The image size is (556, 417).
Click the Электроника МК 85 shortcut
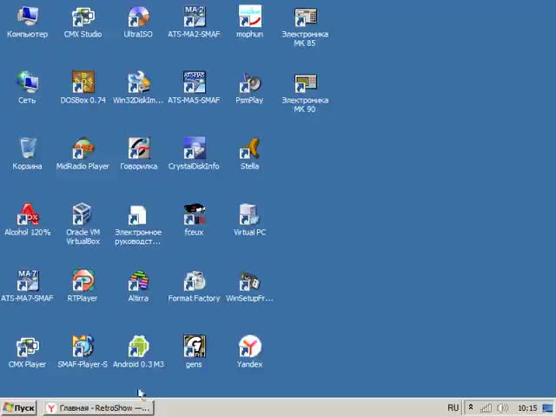(305, 17)
